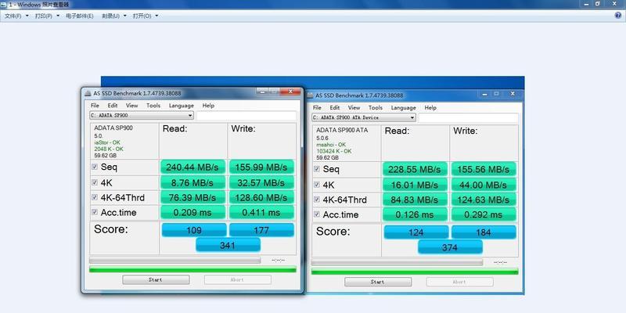Screen dimensions: 626x313
Task: Toggle the 4K checkbox in the right window
Action: coord(317,185)
